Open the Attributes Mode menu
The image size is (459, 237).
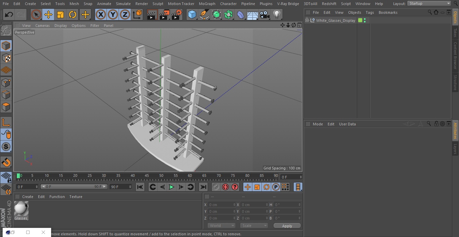point(318,124)
